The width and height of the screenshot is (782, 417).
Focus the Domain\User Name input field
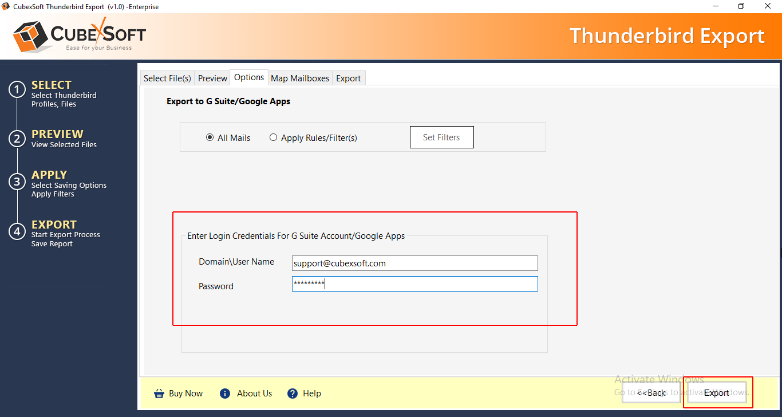pos(414,263)
